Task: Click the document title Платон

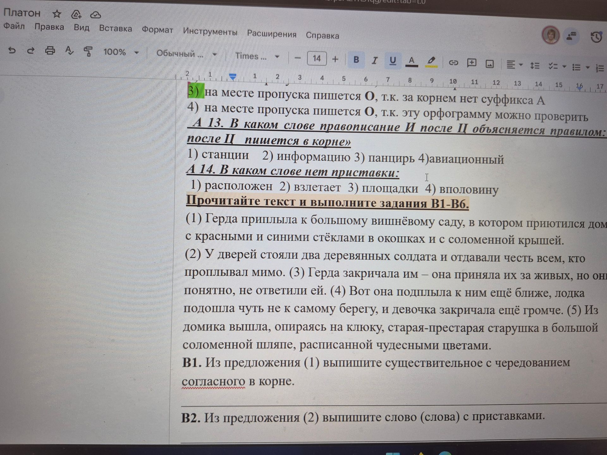Action: click(x=22, y=13)
